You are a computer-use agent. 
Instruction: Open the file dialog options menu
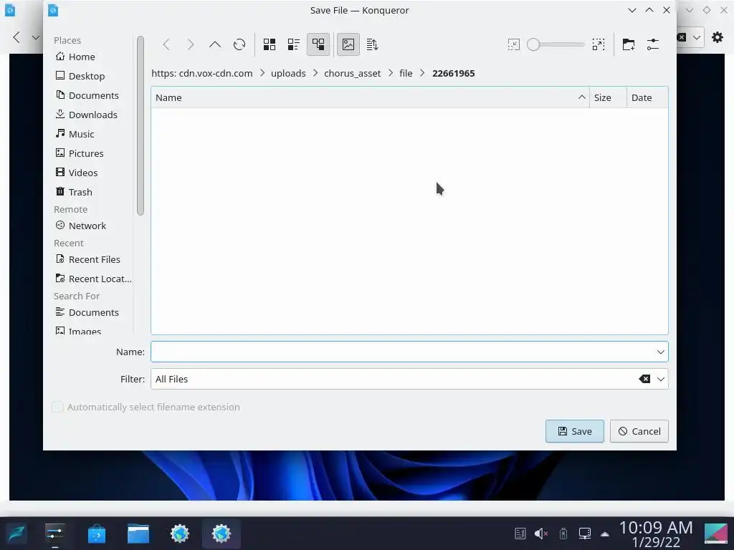click(x=653, y=45)
